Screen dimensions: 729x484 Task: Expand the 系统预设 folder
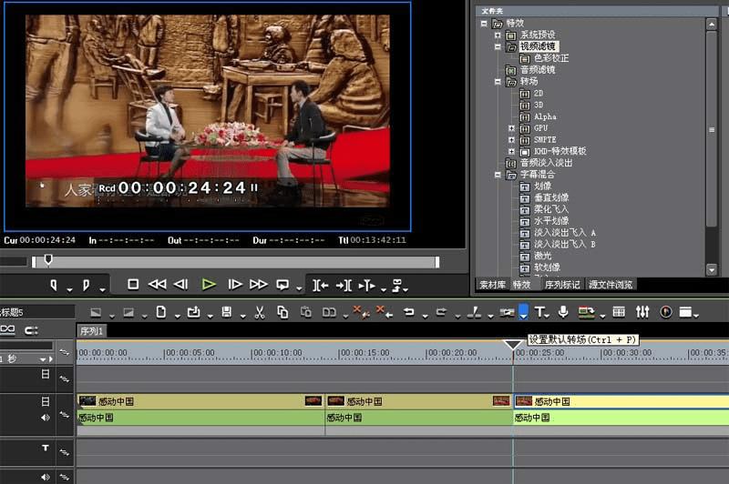coord(498,35)
